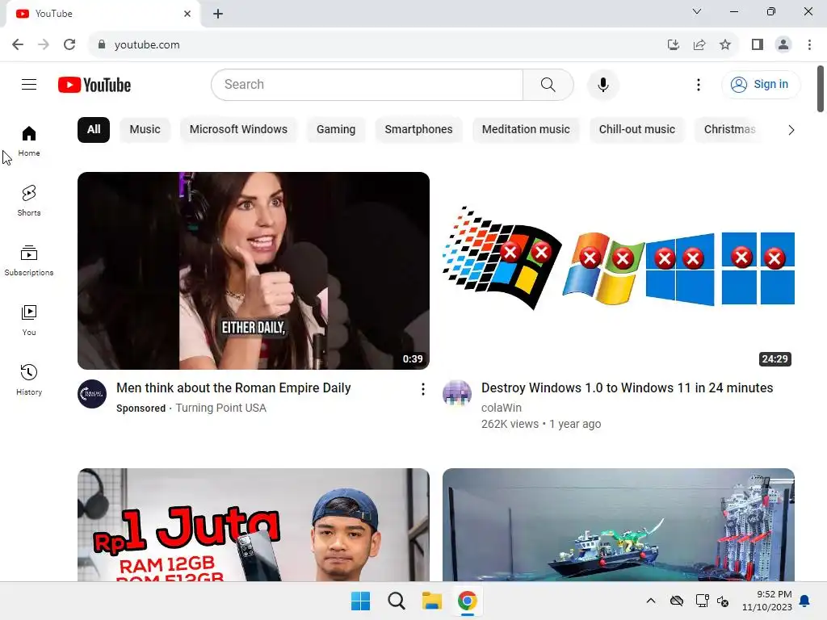Select the Meditation music filter chip
The height and width of the screenshot is (620, 827).
pyautogui.click(x=526, y=130)
